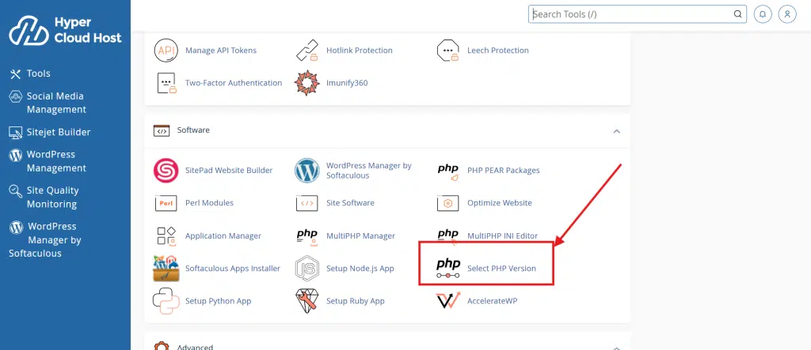
Task: Click the MultiPHP INI Editor icon
Action: pos(448,236)
